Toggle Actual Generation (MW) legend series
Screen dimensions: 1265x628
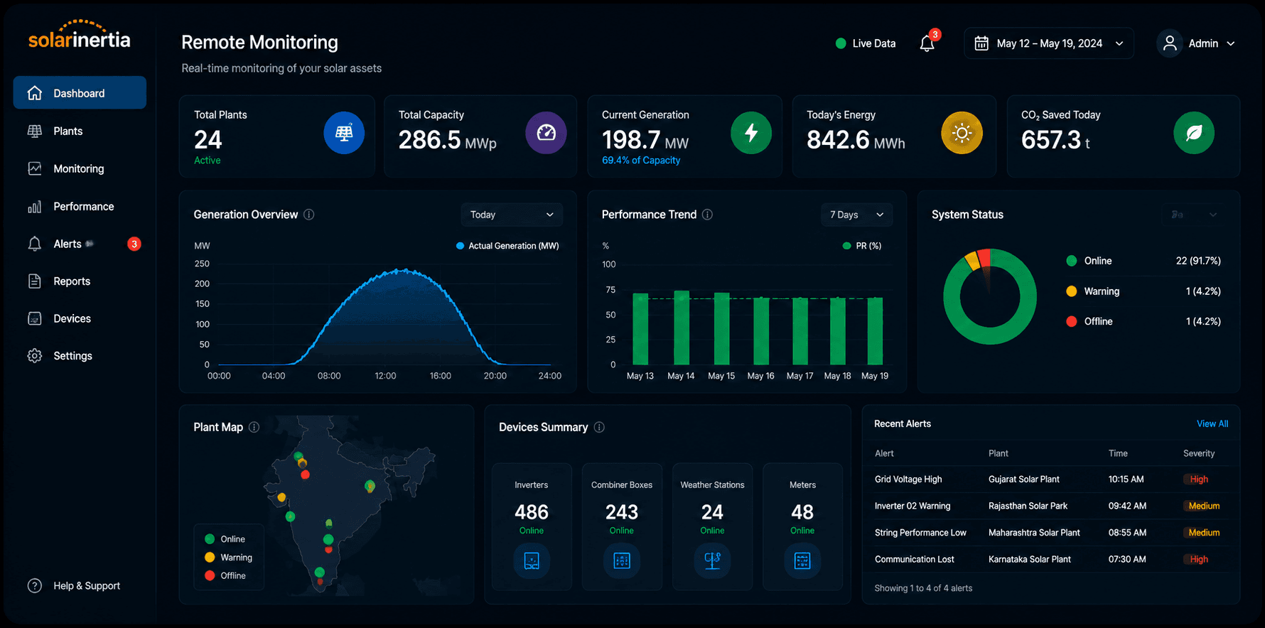[507, 246]
